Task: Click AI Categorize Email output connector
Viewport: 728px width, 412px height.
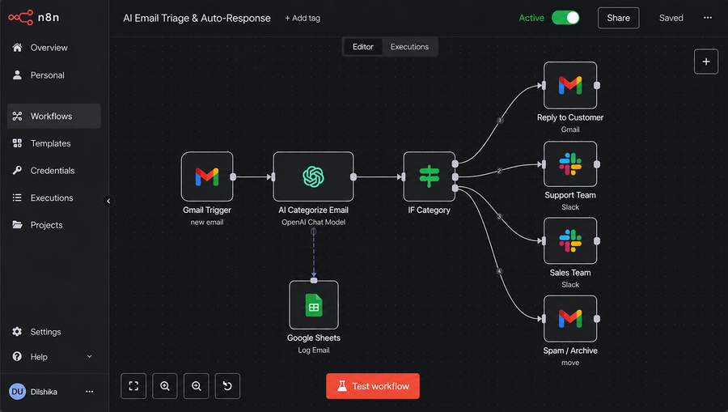Action: tap(353, 176)
